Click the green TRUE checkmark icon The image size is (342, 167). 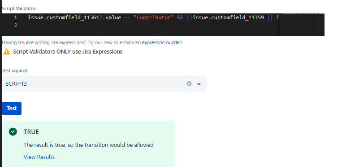13,132
